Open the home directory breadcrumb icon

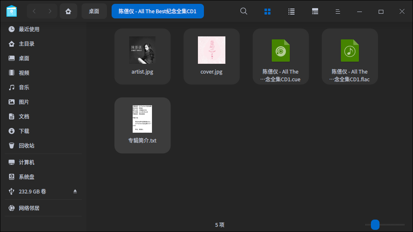click(x=68, y=11)
